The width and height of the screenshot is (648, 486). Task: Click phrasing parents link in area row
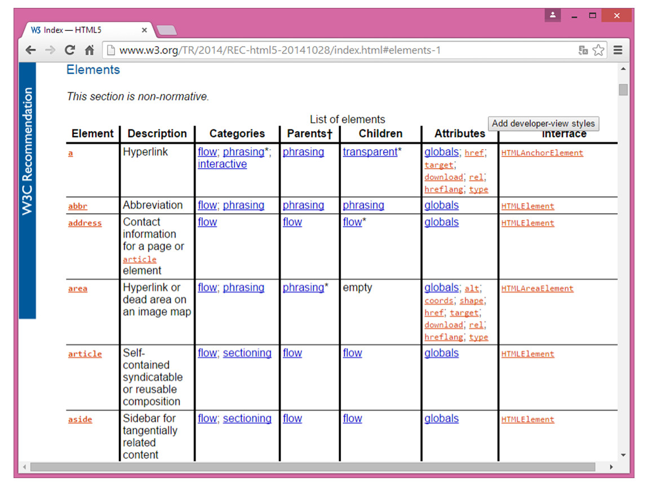tap(303, 287)
